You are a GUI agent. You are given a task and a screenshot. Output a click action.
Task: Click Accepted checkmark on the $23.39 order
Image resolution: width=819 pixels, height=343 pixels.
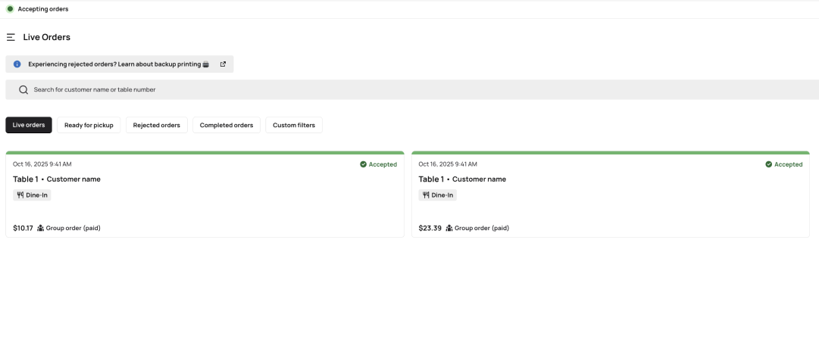coord(769,164)
